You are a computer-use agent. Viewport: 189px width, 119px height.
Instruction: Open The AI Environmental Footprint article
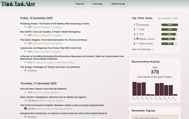pos(62,105)
